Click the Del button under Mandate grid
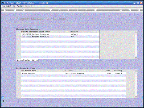Screen dimensions: 144x108 coord(37,60)
